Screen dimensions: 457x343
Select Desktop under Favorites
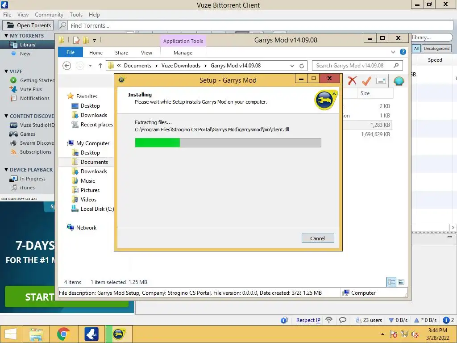[x=90, y=105]
